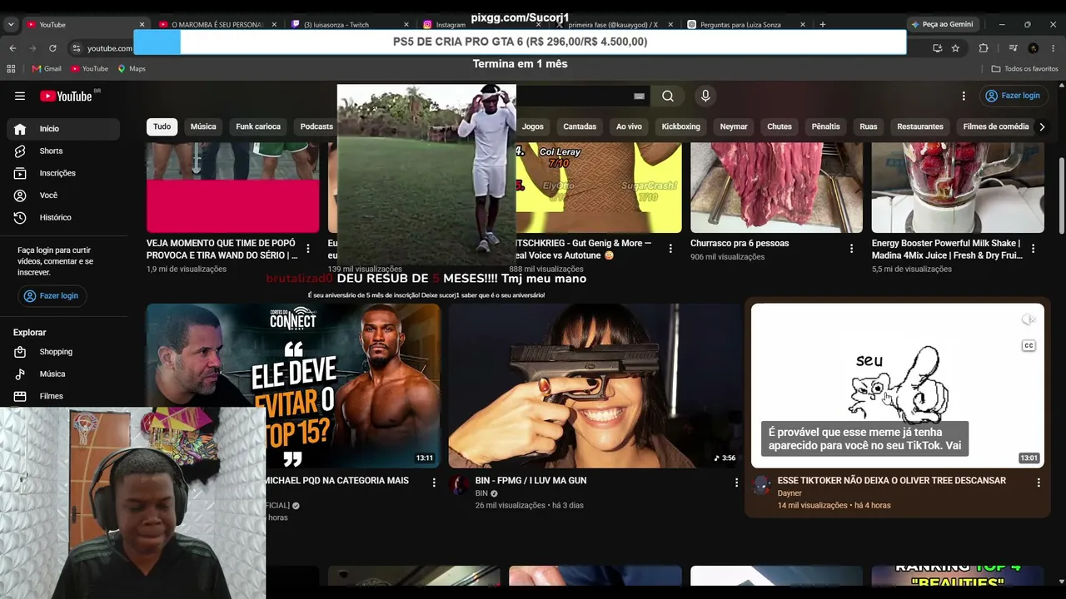Go to Início in the sidebar
Viewport: 1066px width, 599px height.
click(x=63, y=129)
